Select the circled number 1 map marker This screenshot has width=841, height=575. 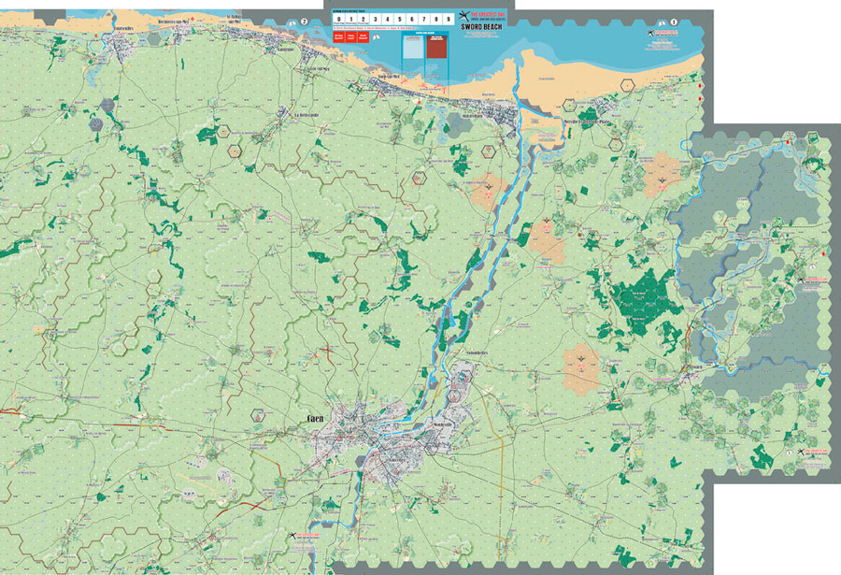674,22
